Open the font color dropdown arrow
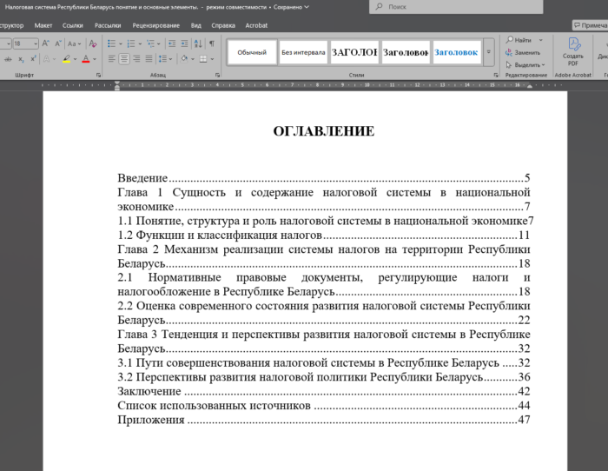The width and height of the screenshot is (608, 471). (95, 59)
